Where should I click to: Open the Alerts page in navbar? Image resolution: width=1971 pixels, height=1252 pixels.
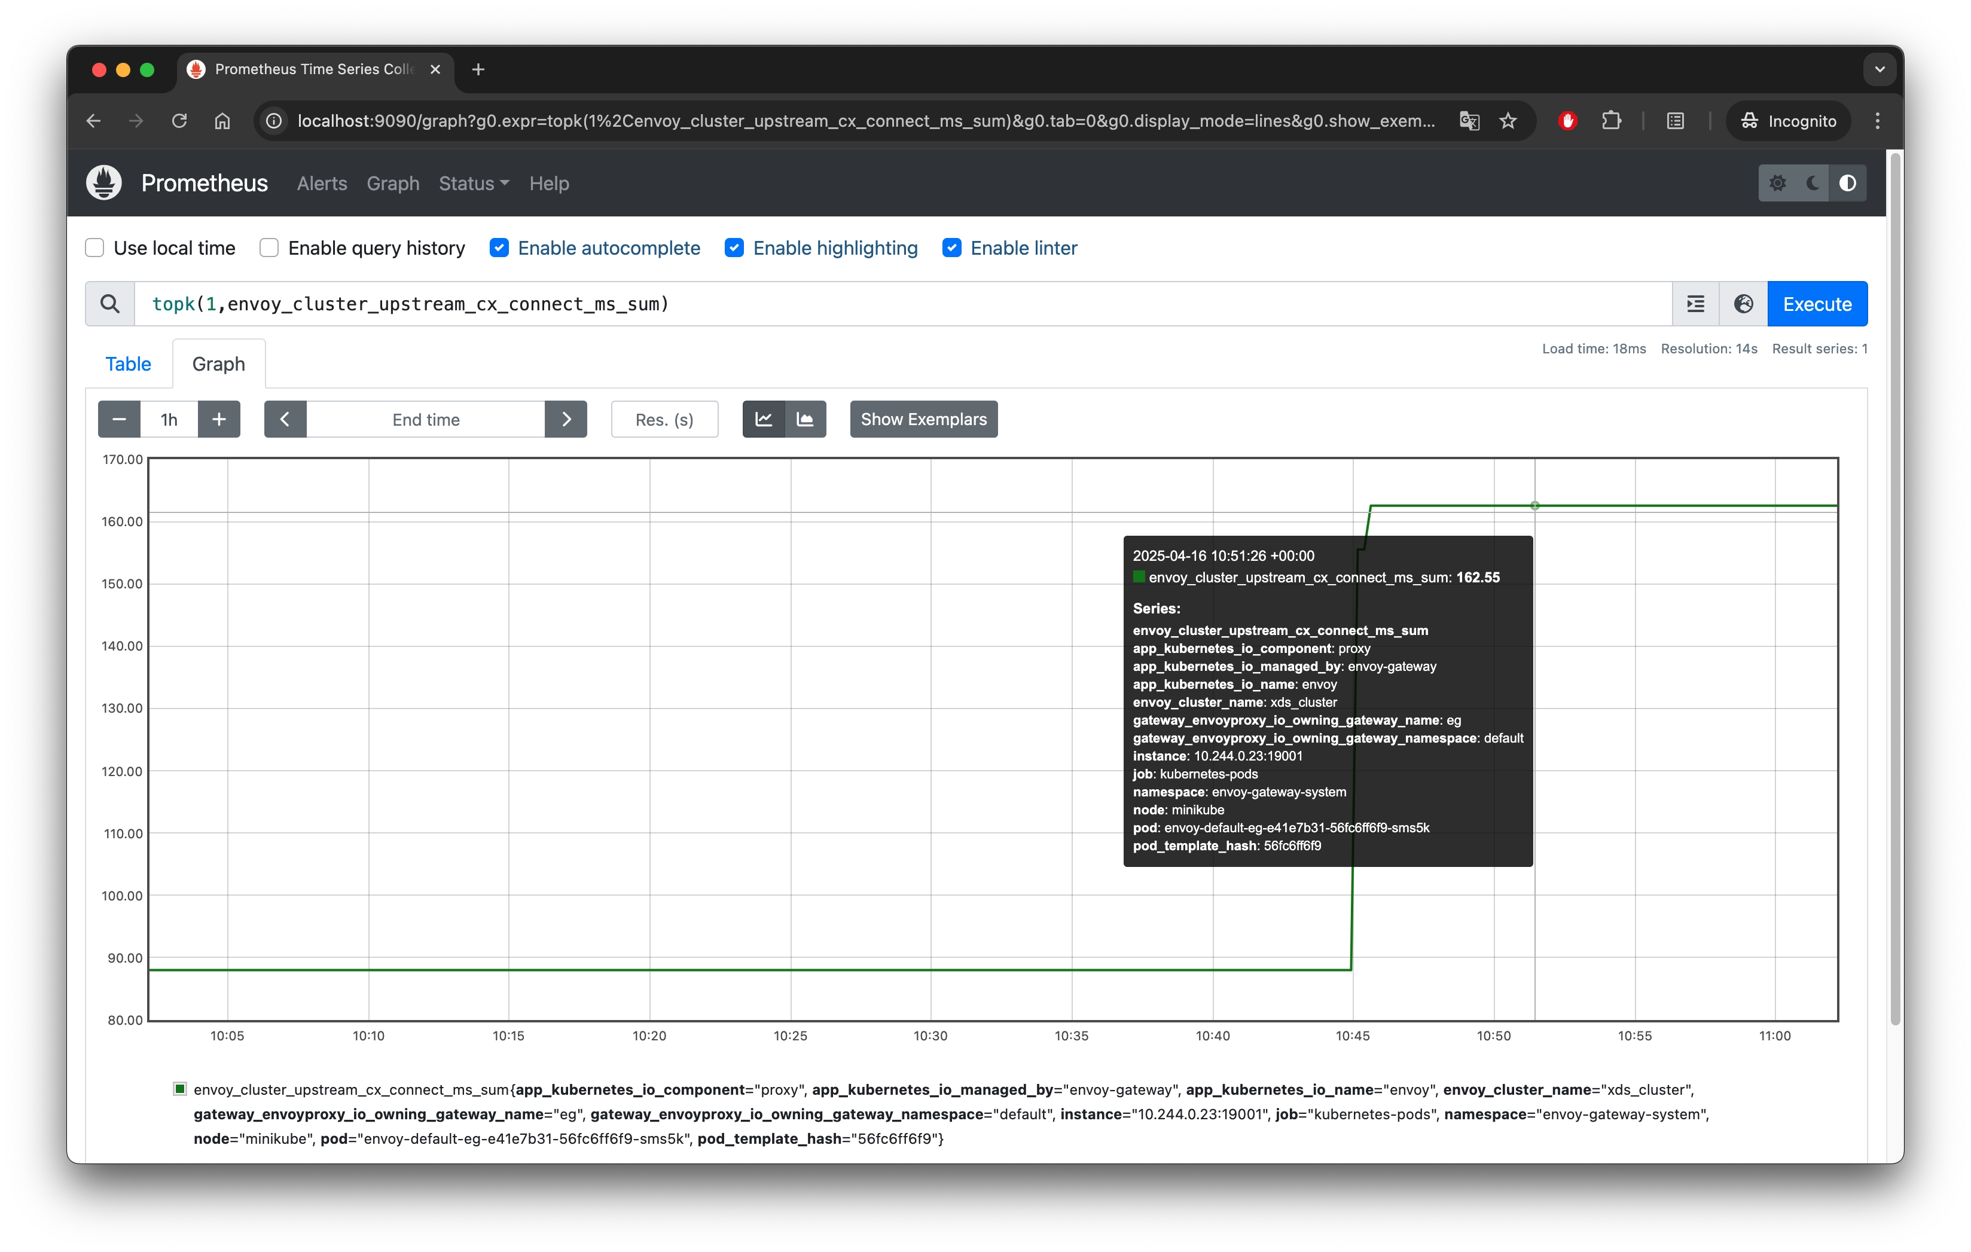coord(322,184)
